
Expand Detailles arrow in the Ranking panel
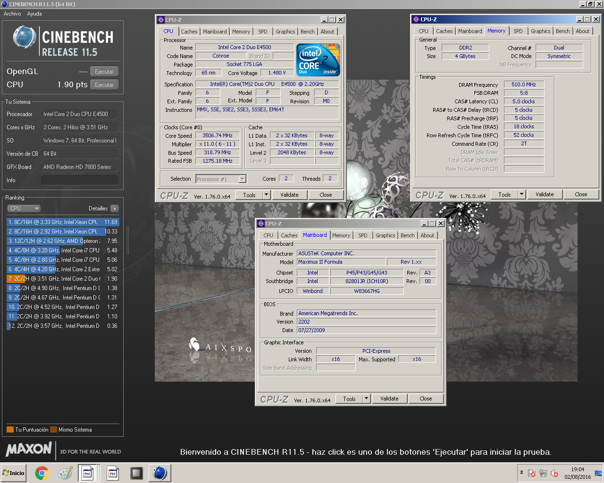(114, 208)
